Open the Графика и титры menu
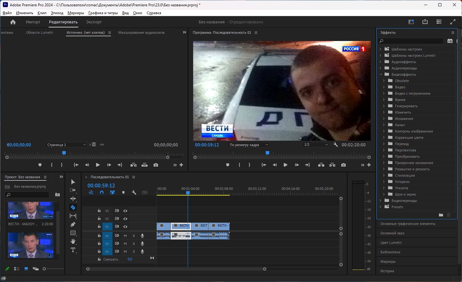 point(103,13)
